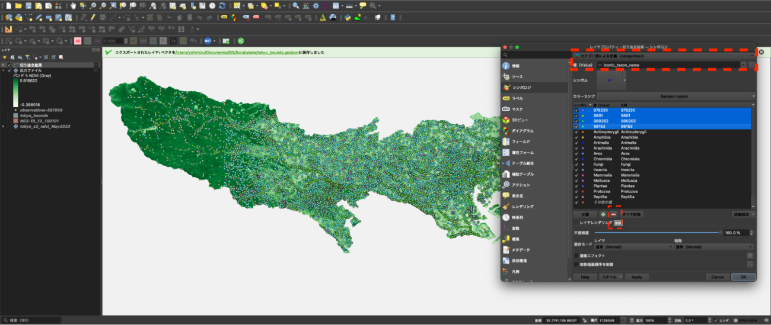Open the iconic_taxon_name value field dropdown
The width and height of the screenshot is (771, 325).
(743, 65)
